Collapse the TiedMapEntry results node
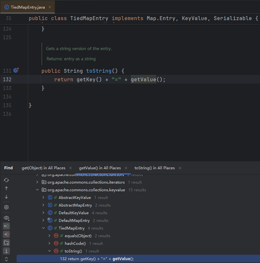 43,228
